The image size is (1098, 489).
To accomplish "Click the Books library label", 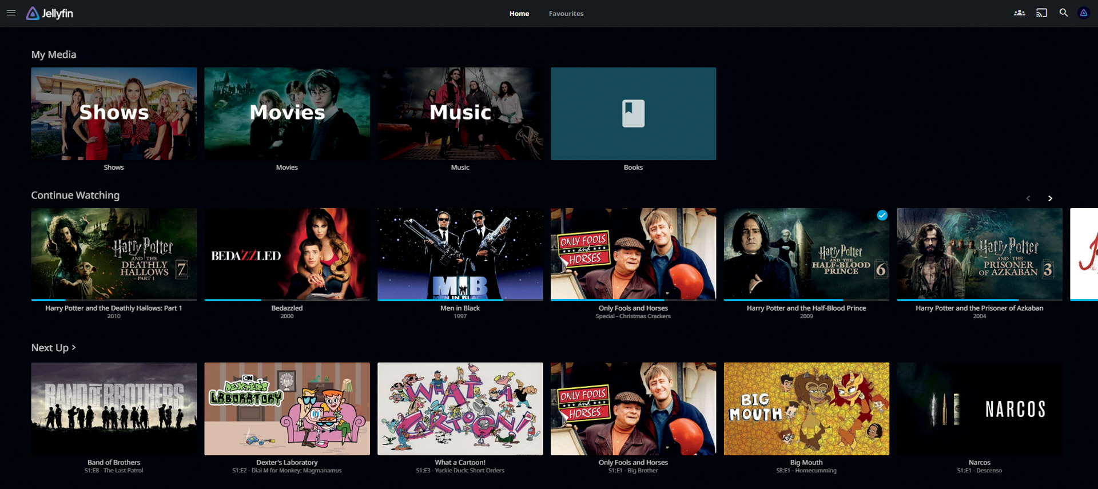I will pos(633,168).
